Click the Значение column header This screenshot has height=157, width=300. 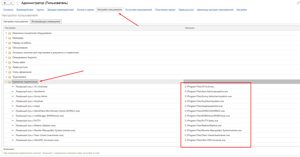(189, 28)
